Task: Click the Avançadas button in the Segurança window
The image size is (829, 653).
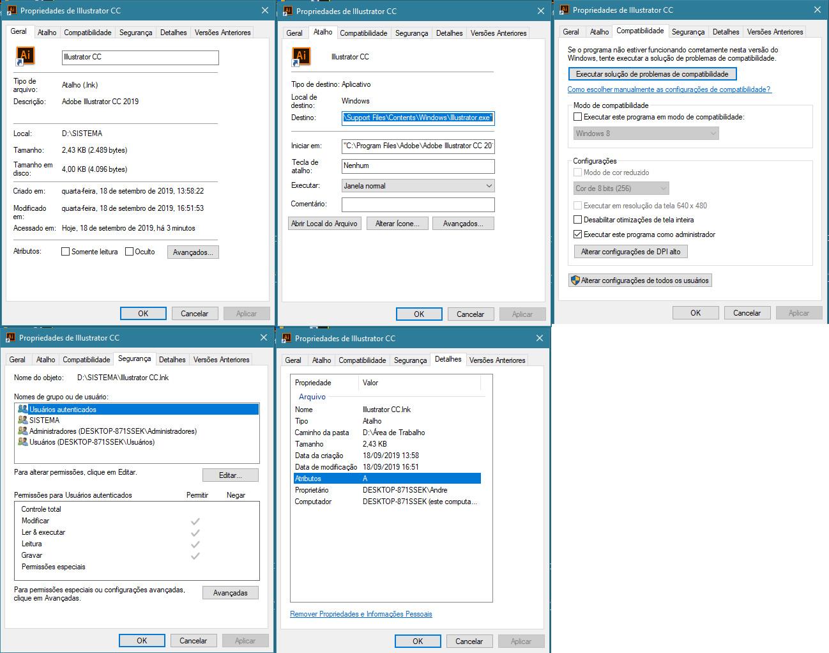Action: [x=231, y=593]
